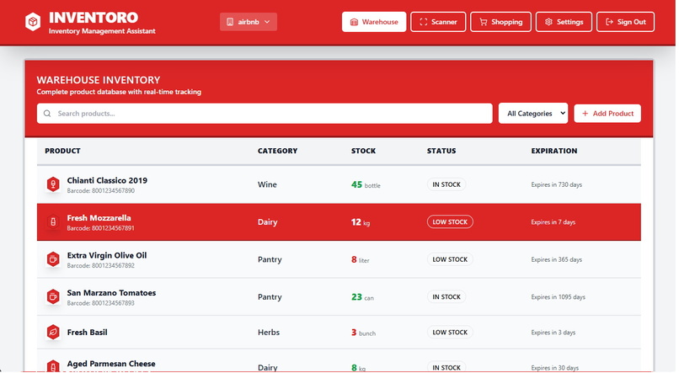Click the Expires in 365 days text

pyautogui.click(x=557, y=259)
